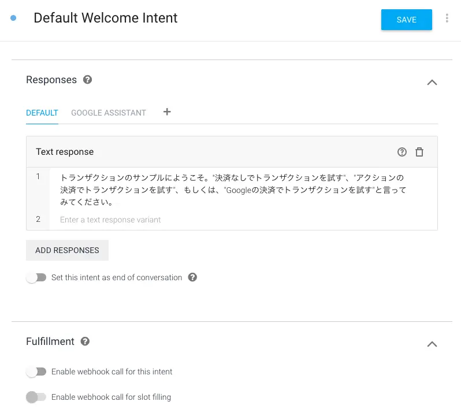Select the DEFAULT responses tab
Image resolution: width=461 pixels, height=416 pixels.
(x=42, y=113)
